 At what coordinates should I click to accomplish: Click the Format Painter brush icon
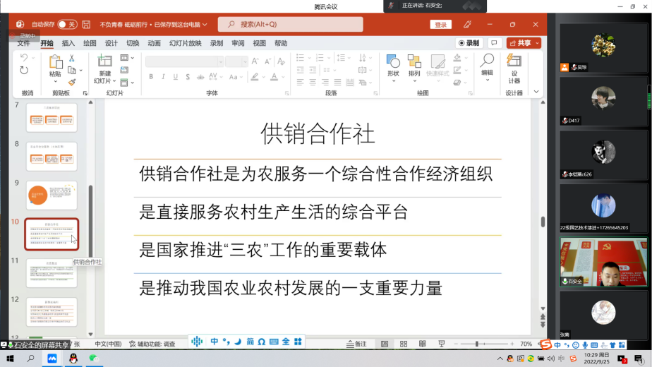[72, 81]
